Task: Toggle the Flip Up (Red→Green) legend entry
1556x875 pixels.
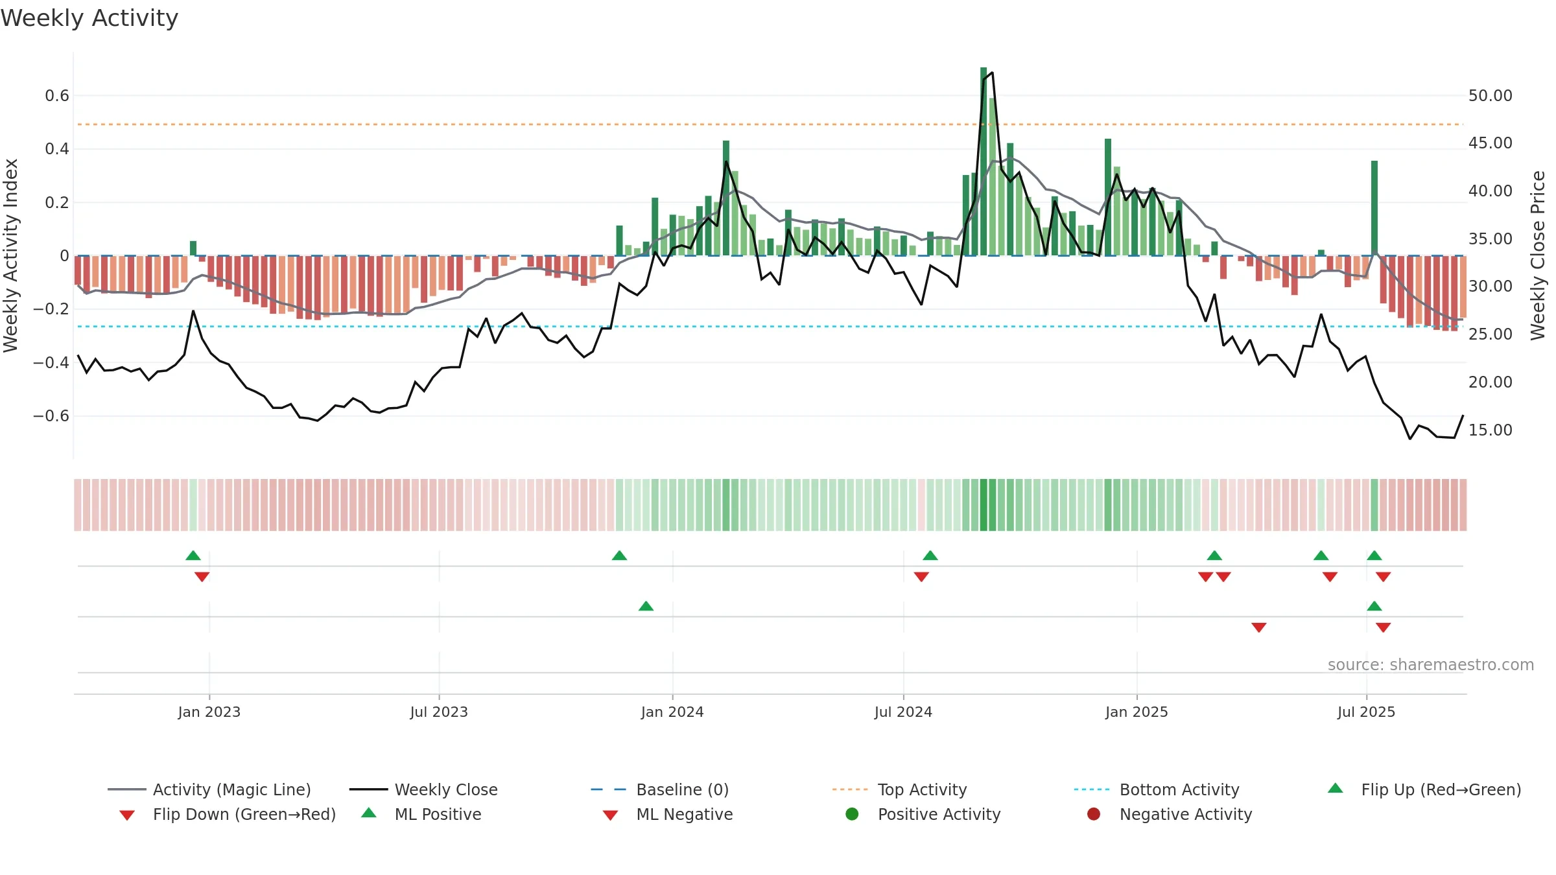Action: (1424, 789)
